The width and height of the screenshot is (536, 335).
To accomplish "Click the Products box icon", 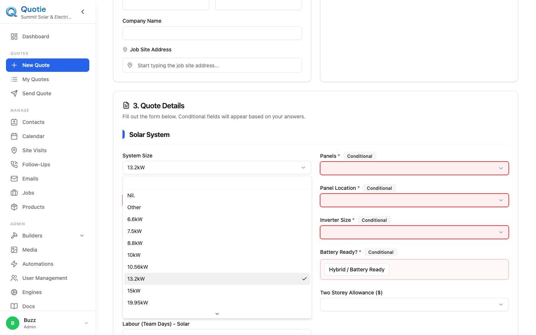I will click(14, 207).
